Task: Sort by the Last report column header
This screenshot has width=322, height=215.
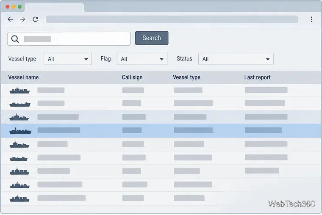Action: pyautogui.click(x=257, y=77)
